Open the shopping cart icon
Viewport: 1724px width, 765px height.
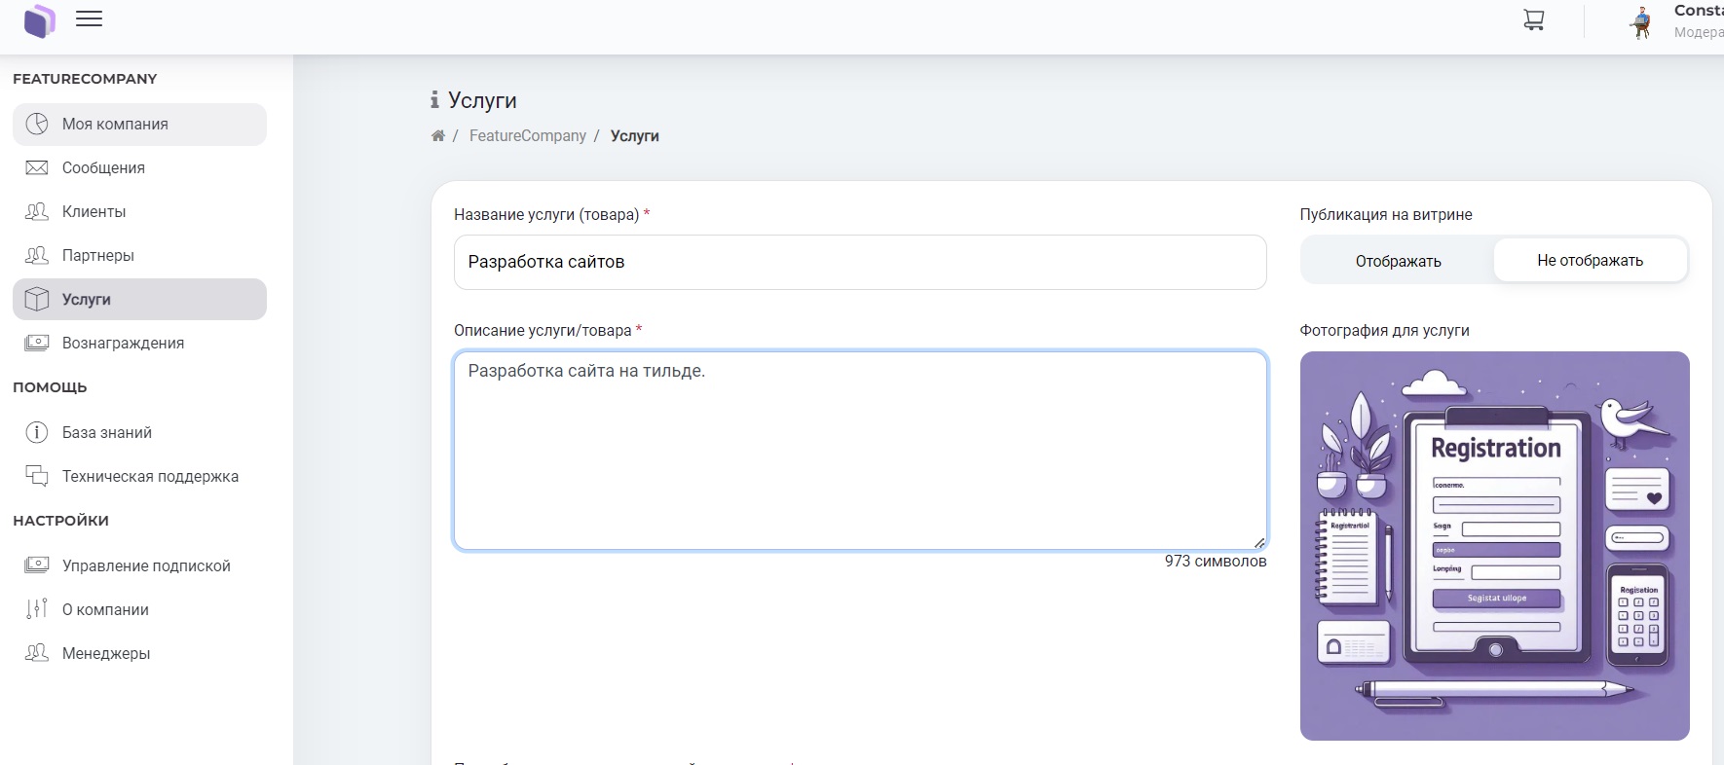tap(1533, 20)
